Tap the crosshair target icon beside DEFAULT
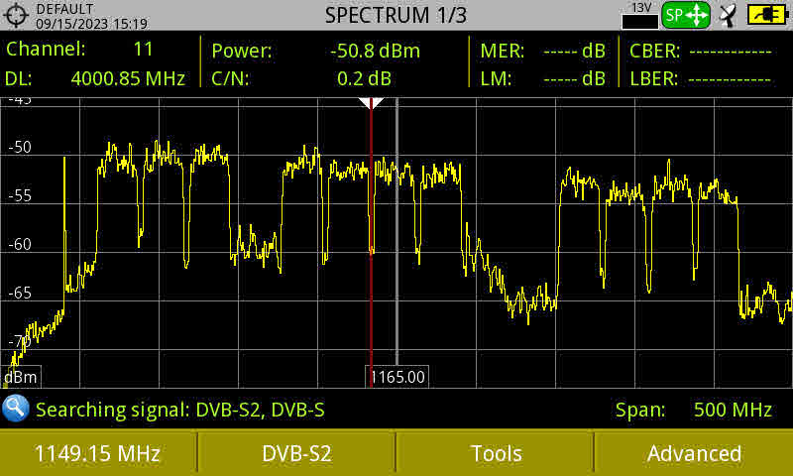This screenshot has height=476, width=793. [16, 15]
